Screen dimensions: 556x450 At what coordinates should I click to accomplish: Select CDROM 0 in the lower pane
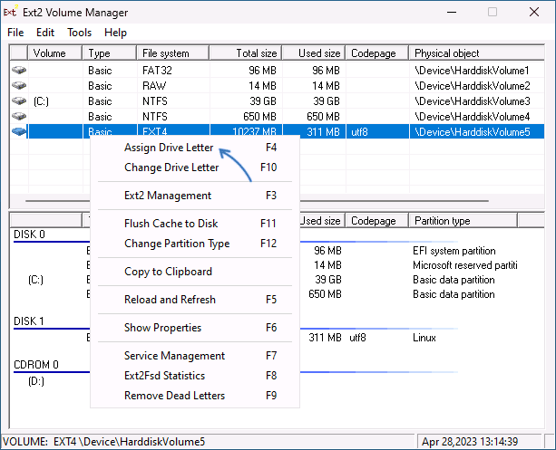pyautogui.click(x=36, y=365)
